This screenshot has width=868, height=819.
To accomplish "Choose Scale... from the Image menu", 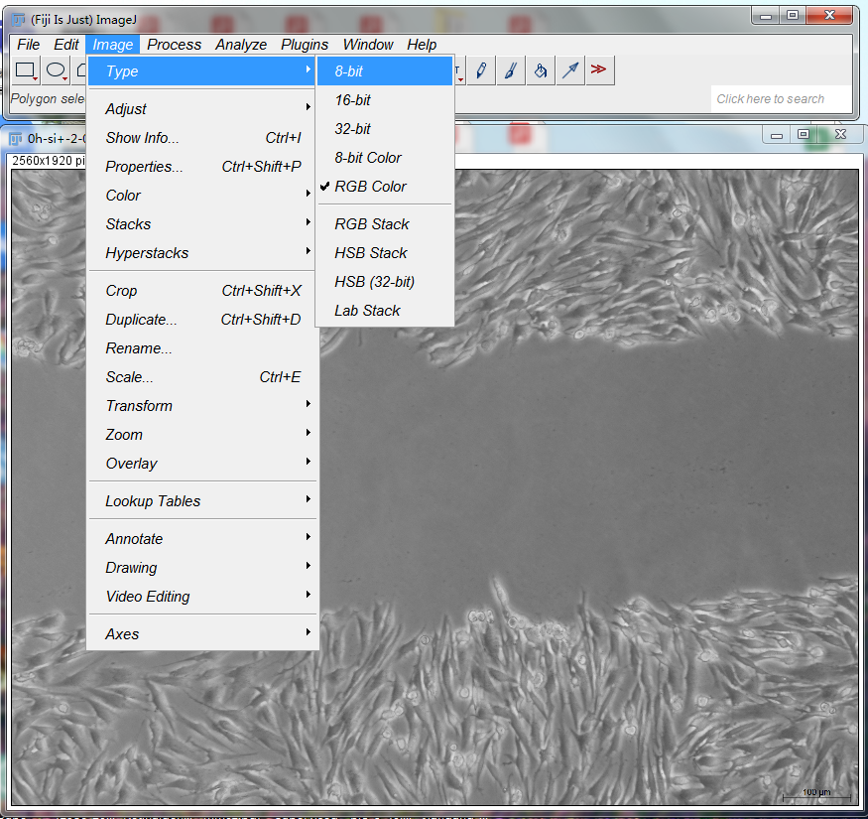I will [202, 377].
